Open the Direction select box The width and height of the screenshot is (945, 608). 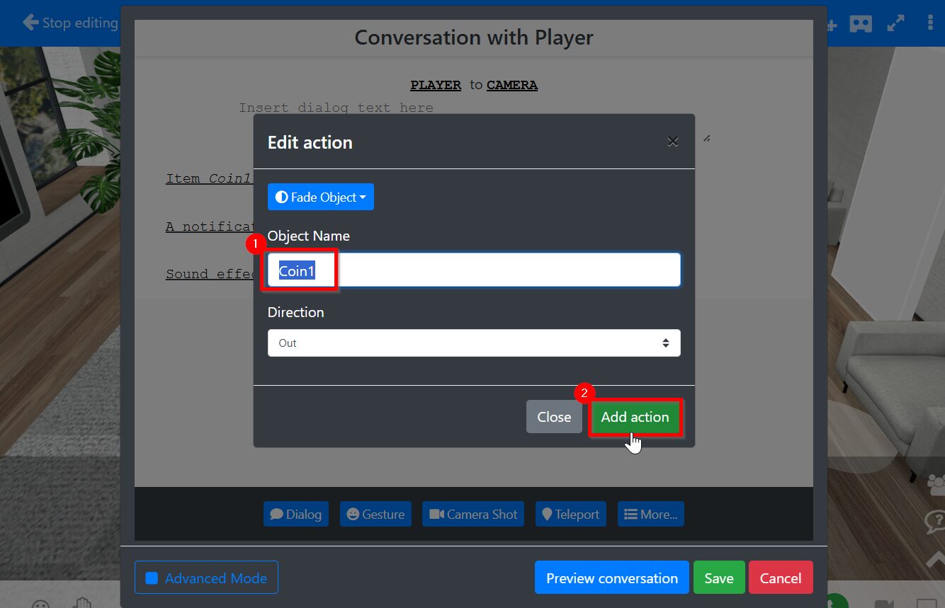(x=474, y=343)
